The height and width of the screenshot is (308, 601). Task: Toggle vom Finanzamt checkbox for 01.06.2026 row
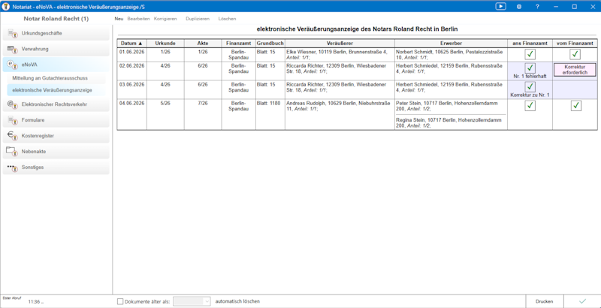[x=575, y=54]
